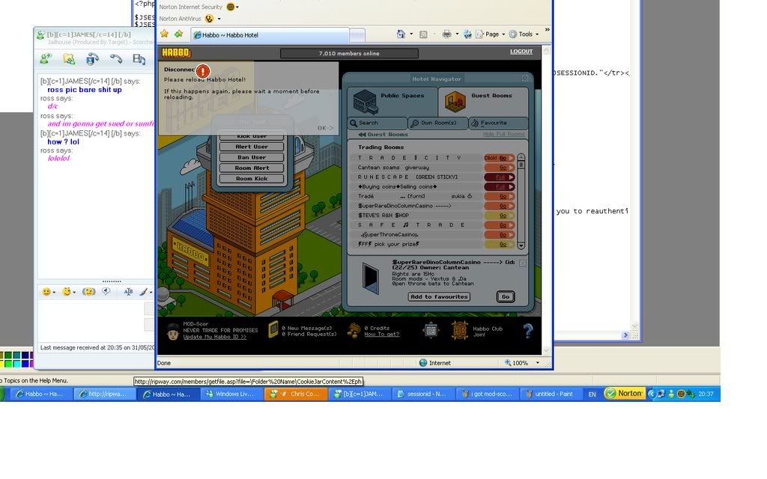
Task: Open the Public Spaces tab in Navigator
Action: pyautogui.click(x=389, y=100)
